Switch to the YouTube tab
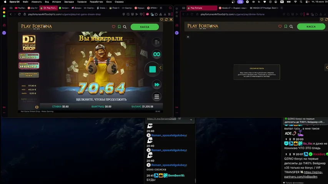 click(x=20, y=8)
